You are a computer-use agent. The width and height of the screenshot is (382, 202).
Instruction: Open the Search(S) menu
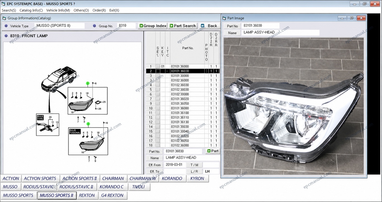click(9, 10)
